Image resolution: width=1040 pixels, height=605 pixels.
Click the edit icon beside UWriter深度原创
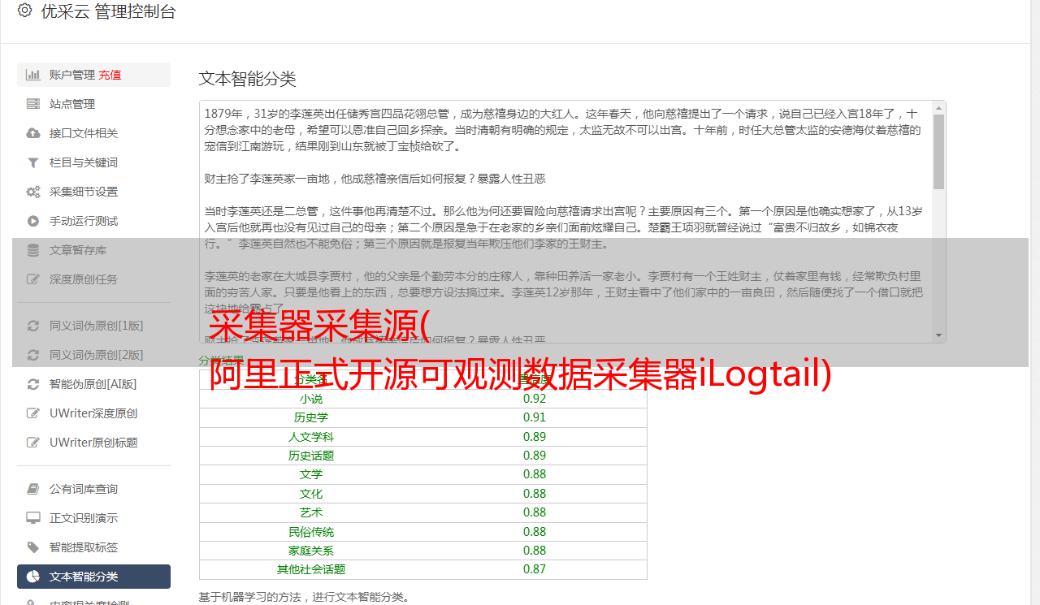33,413
